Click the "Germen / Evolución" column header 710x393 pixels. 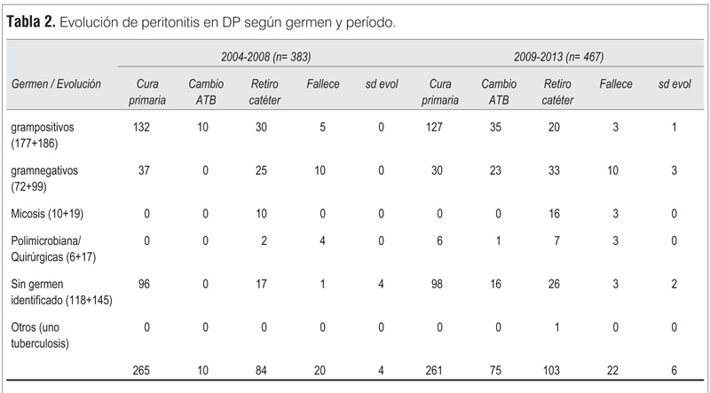56,84
